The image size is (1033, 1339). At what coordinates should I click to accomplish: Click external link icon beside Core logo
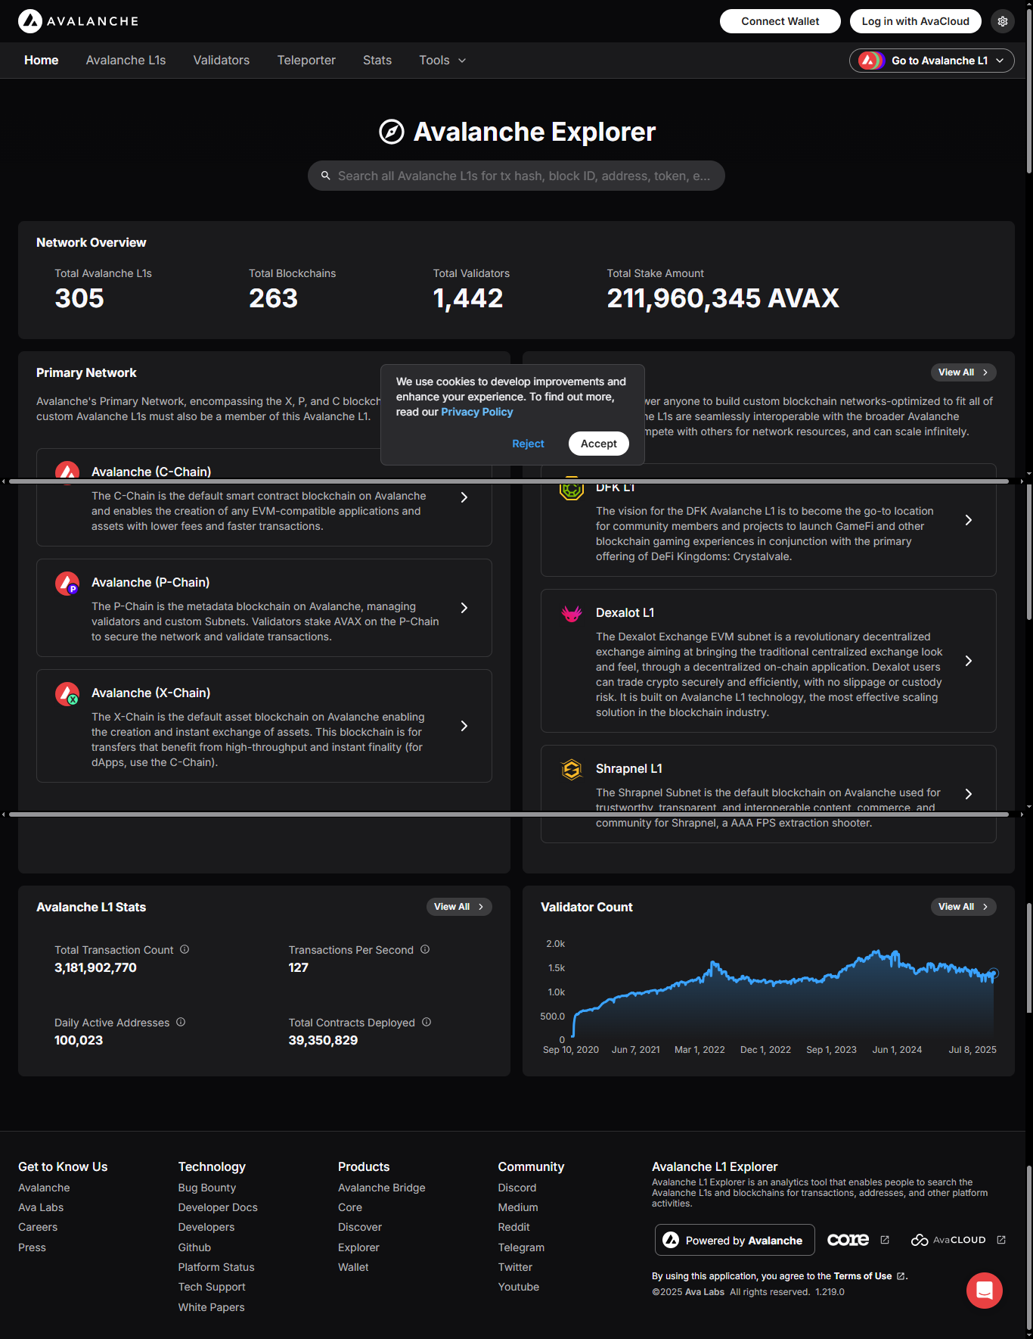(885, 1240)
